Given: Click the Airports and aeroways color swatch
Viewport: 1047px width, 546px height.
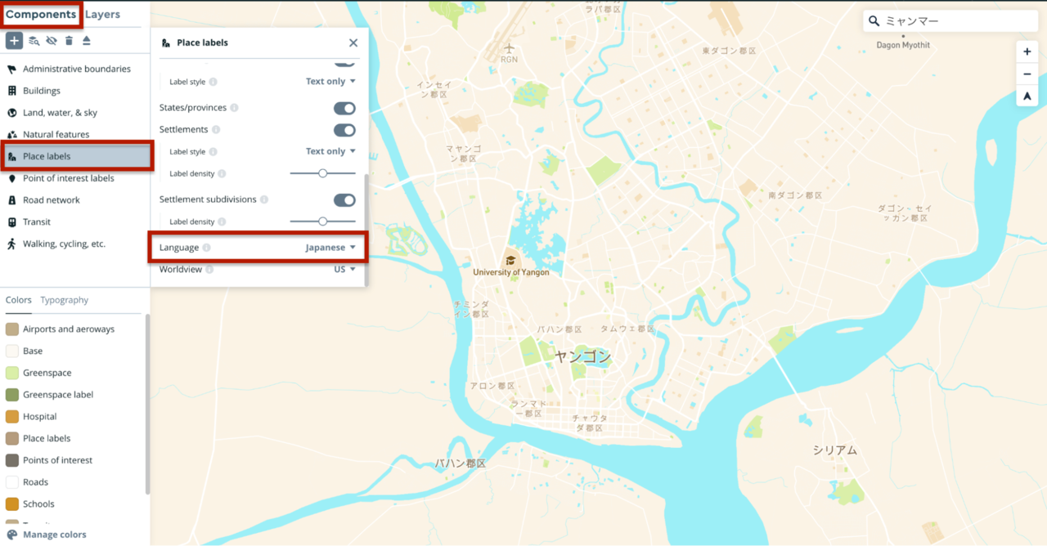Looking at the screenshot, I should 12,329.
